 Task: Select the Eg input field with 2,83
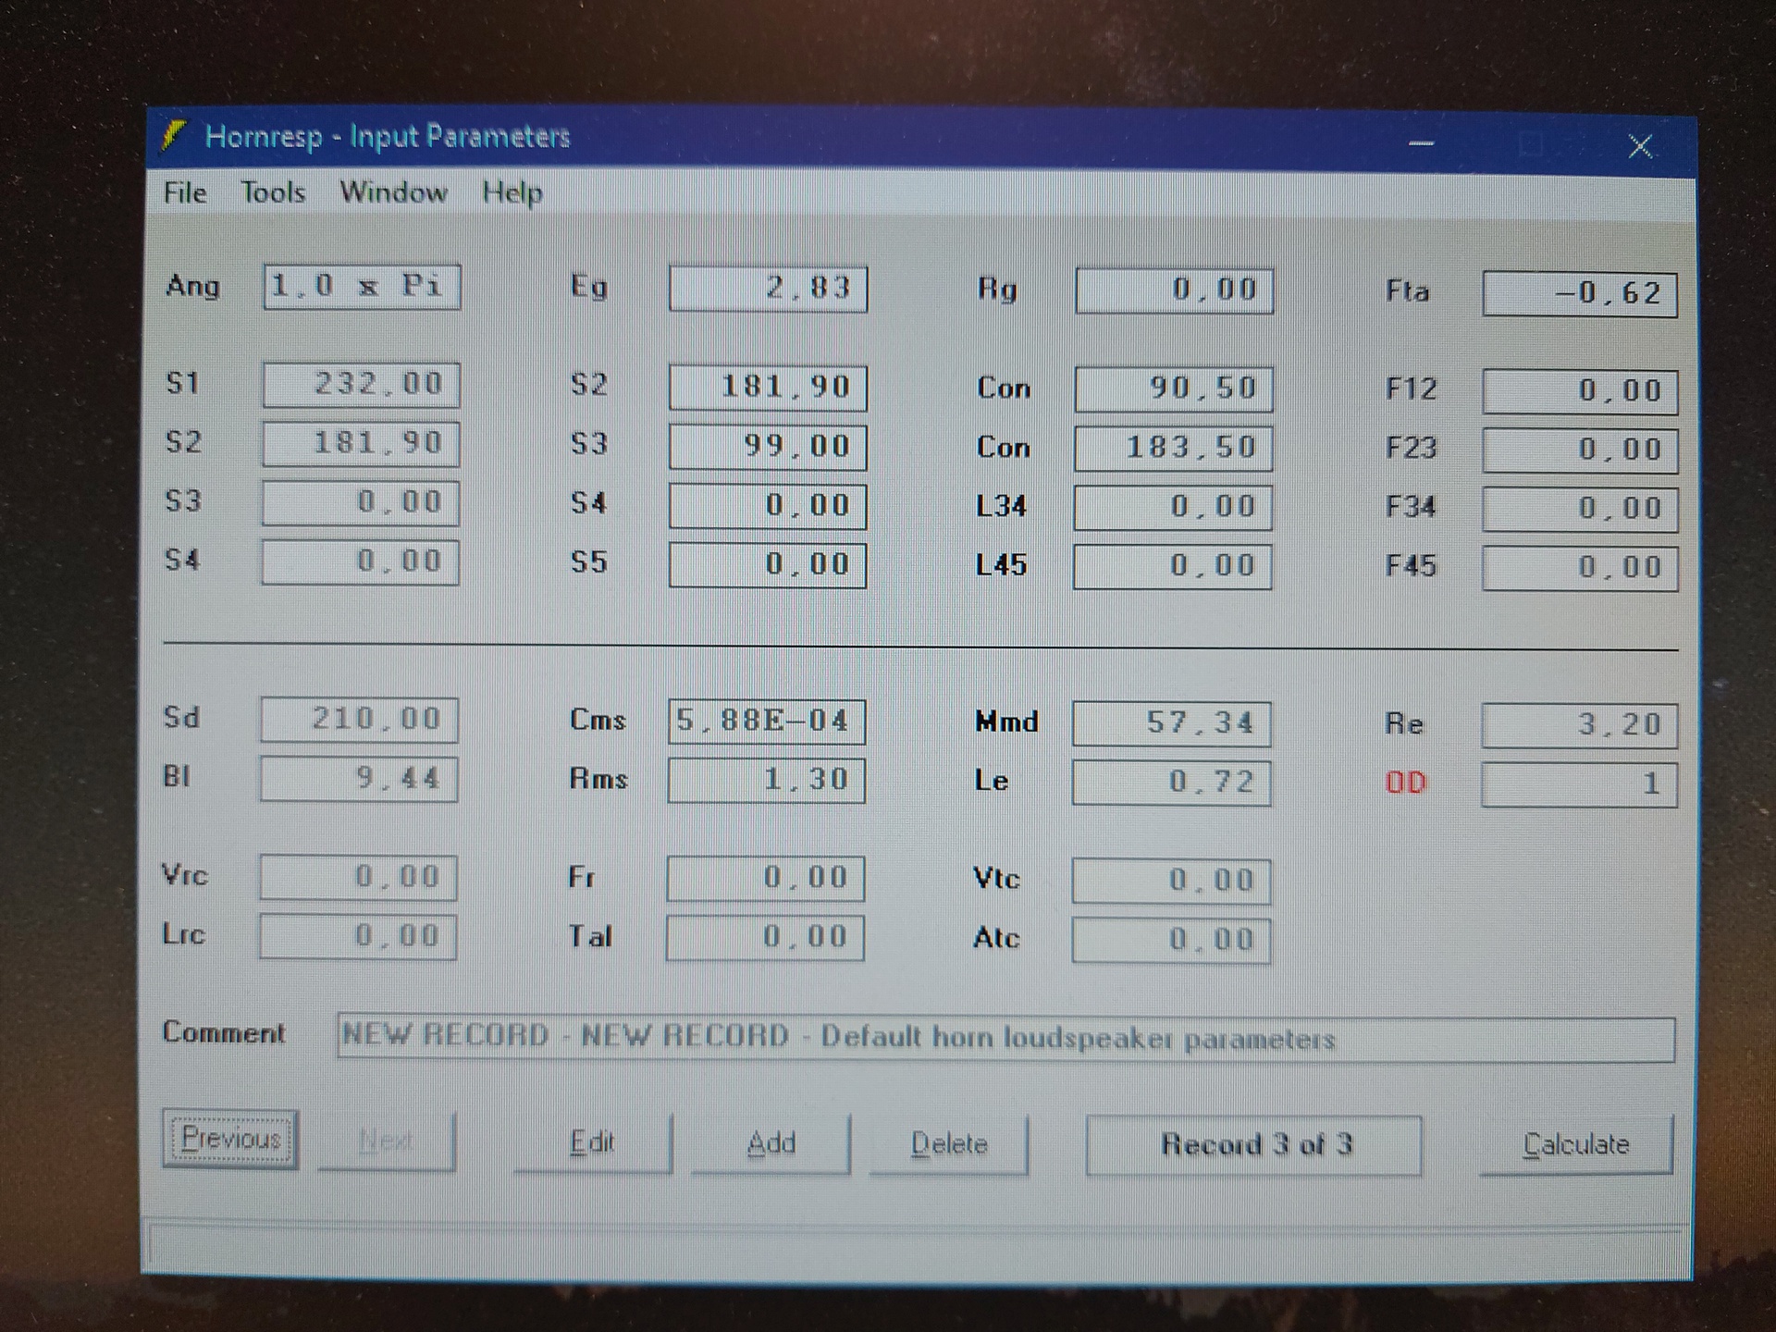click(x=768, y=289)
